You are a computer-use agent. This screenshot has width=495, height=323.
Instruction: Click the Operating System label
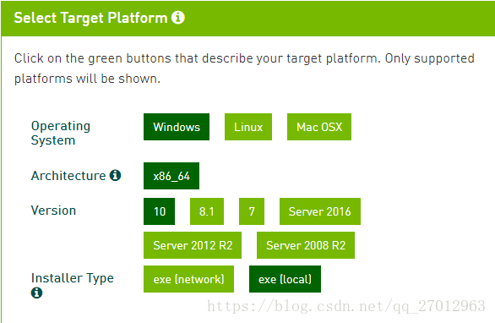click(61, 133)
